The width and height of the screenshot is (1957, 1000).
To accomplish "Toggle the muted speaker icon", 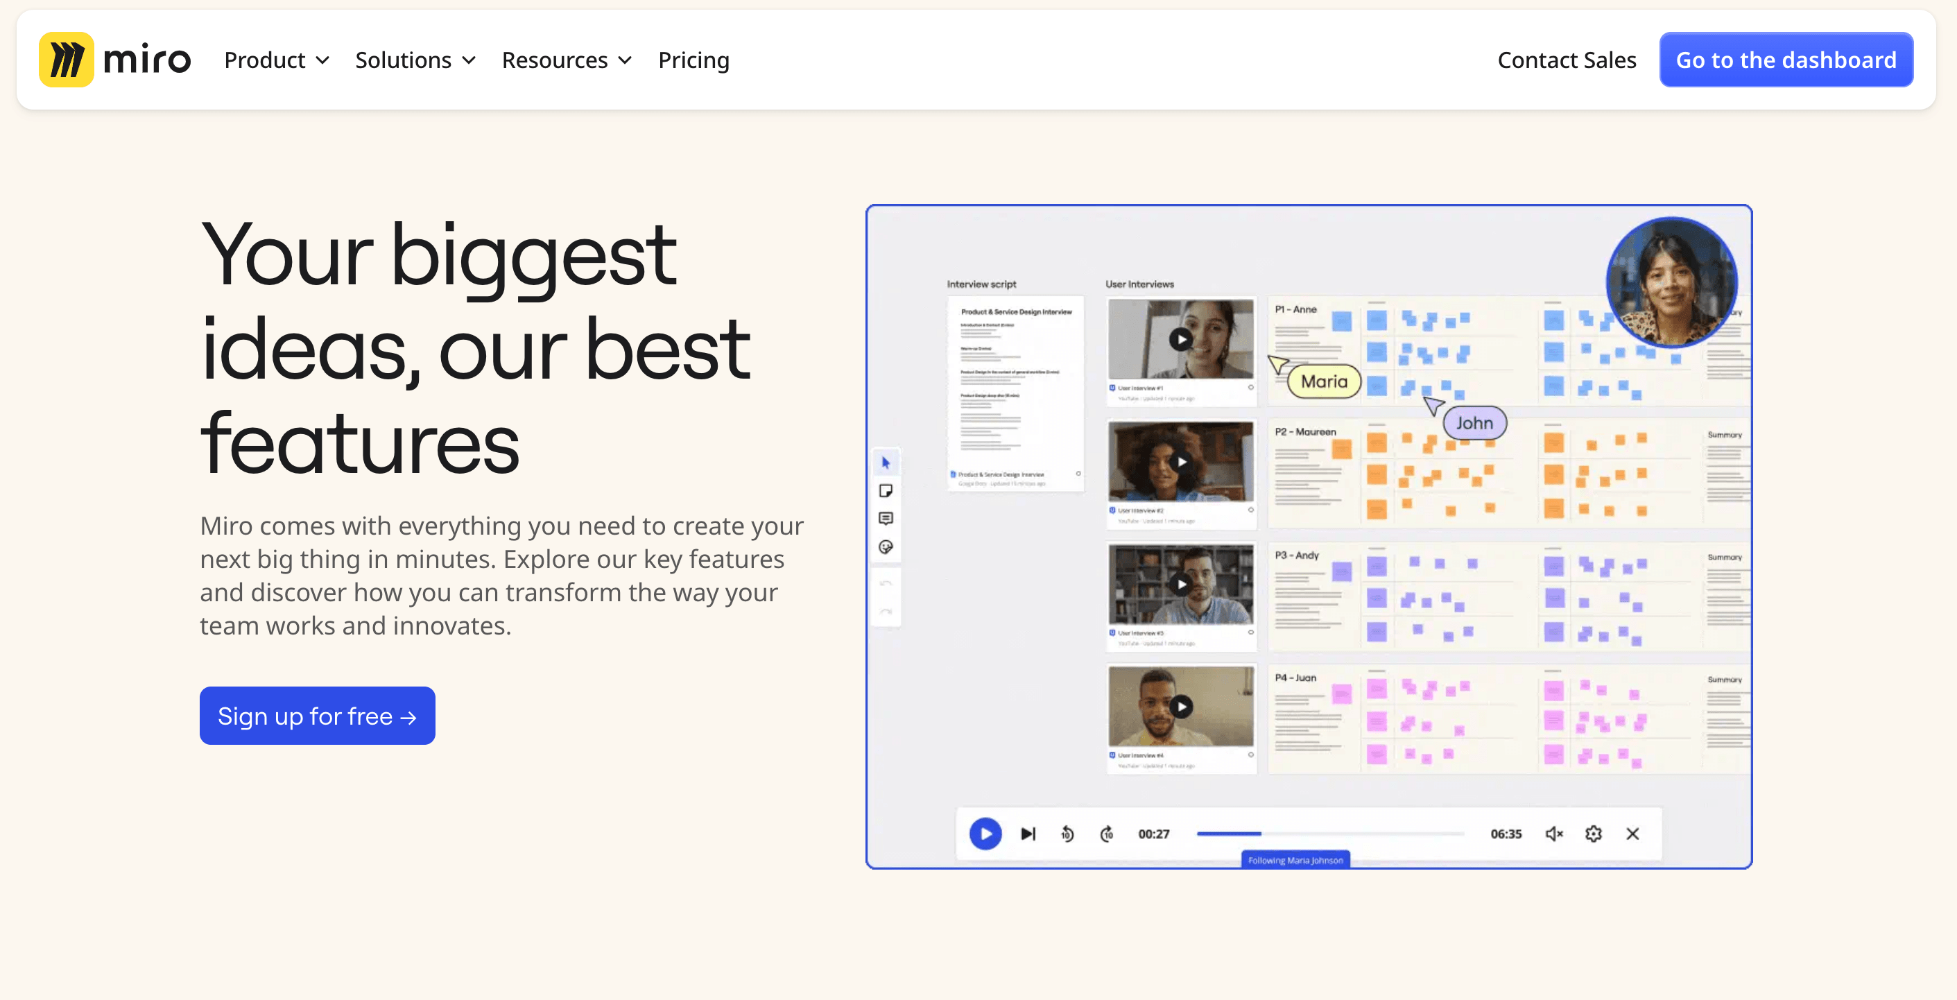I will (1553, 834).
